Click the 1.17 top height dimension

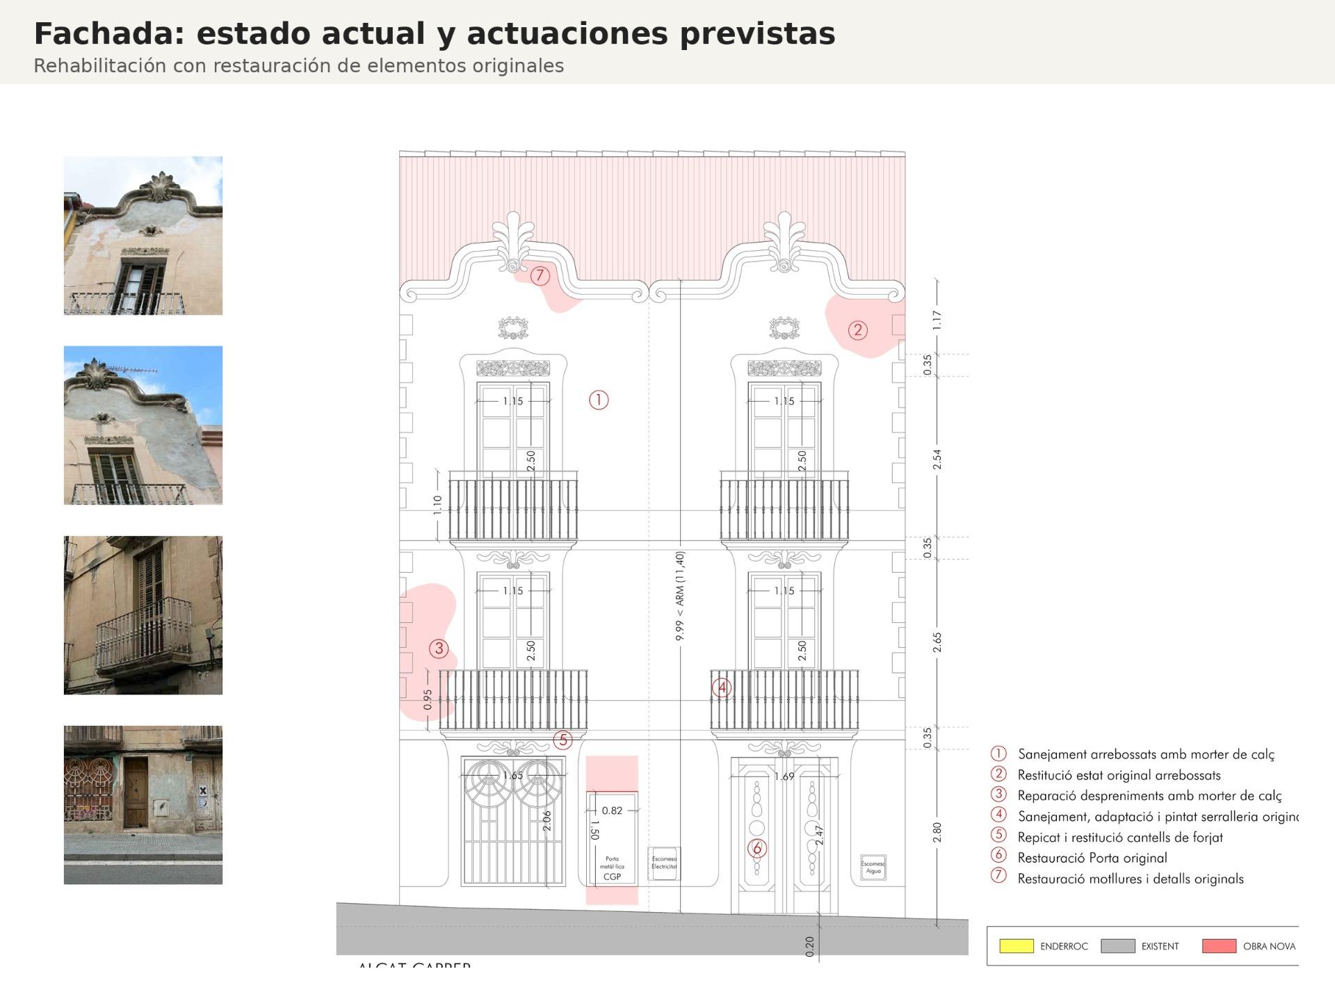[x=937, y=320]
